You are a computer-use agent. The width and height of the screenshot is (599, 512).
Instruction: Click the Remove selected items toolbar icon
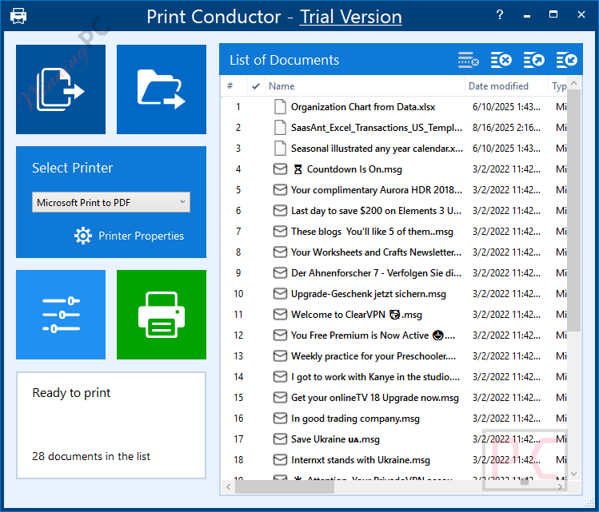click(x=469, y=60)
